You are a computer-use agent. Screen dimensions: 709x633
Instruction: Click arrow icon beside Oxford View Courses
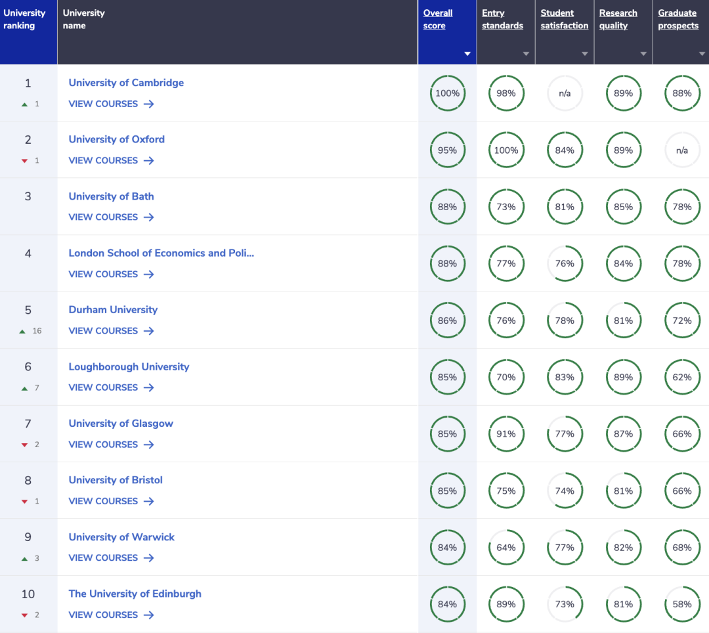tap(148, 160)
